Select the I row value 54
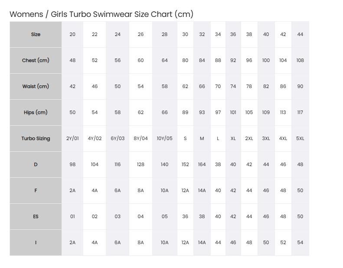This screenshot has height=268, width=343. 300,242
